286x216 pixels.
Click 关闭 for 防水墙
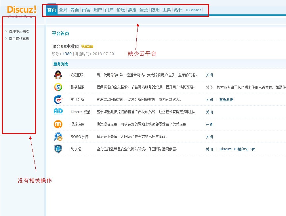click(209, 149)
